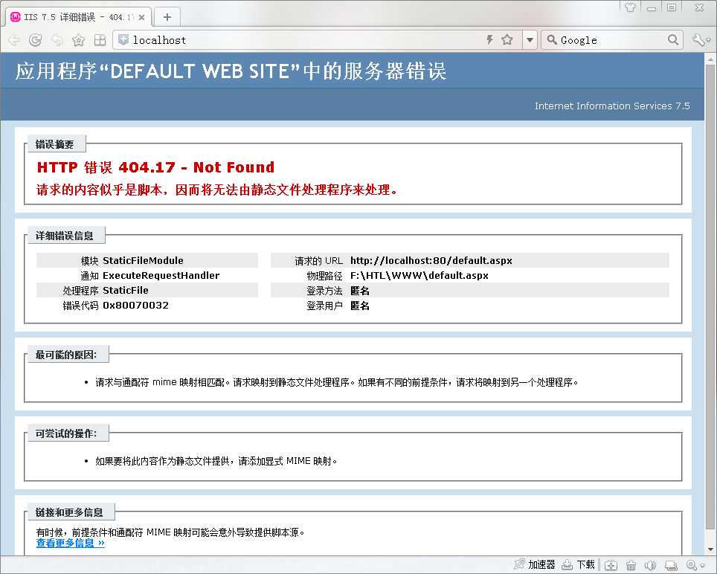Image resolution: width=717 pixels, height=574 pixels.
Task: Click the HTTP 错误 404.17 - Not Found heading
Action: point(155,167)
